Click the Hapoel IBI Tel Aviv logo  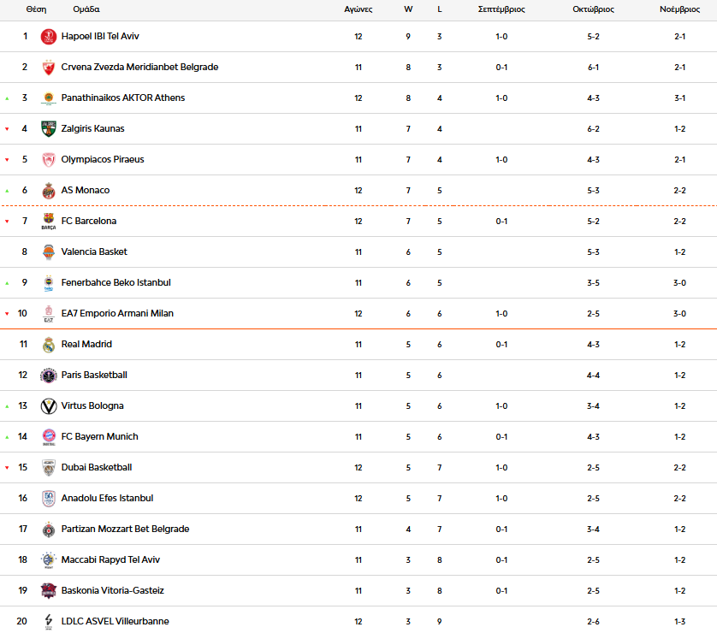point(48,37)
